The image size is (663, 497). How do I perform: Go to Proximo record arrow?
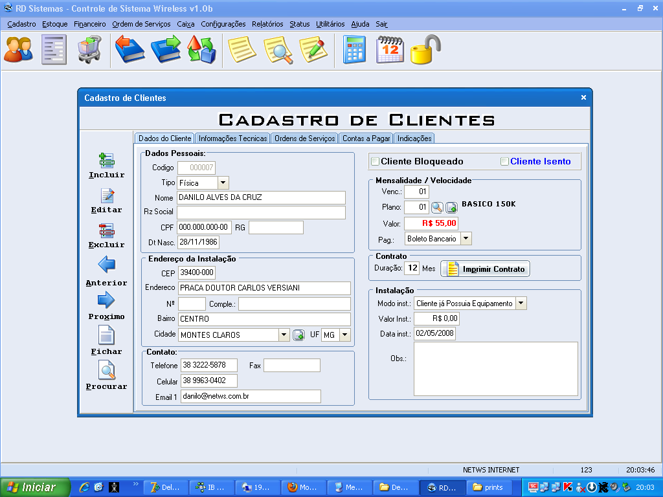[x=106, y=300]
